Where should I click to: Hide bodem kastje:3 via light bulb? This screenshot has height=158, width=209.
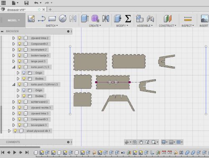click(20, 55)
